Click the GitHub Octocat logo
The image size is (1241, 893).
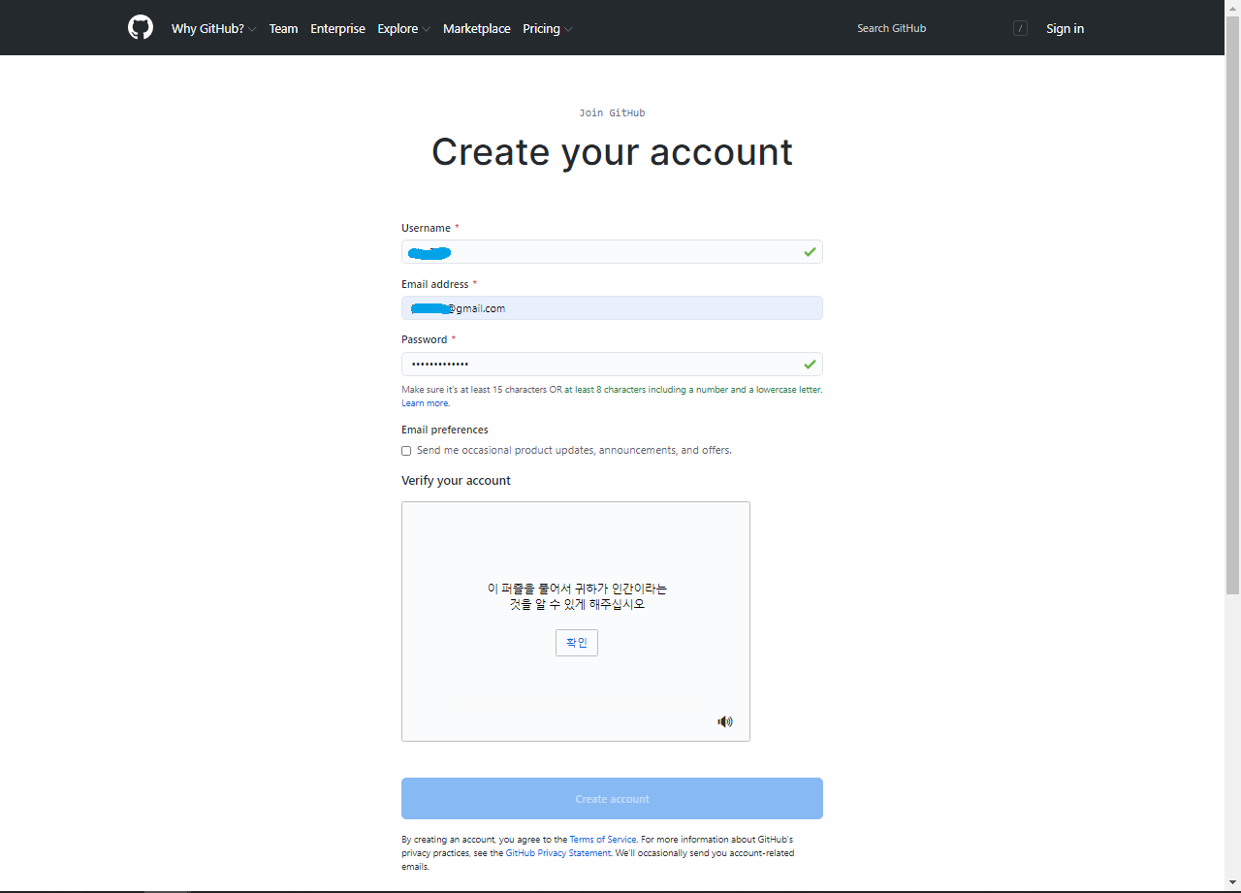tap(141, 27)
